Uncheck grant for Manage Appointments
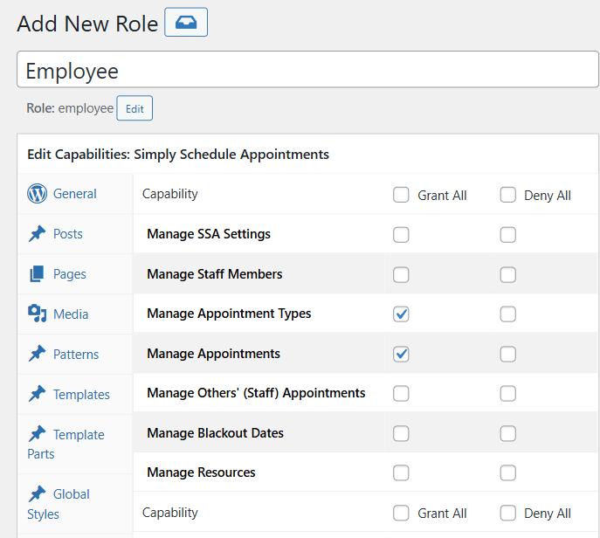The image size is (600, 538). click(401, 354)
